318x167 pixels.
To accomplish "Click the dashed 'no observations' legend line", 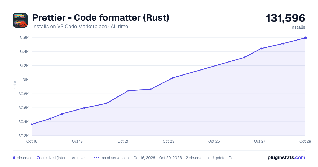I will coord(96,158).
